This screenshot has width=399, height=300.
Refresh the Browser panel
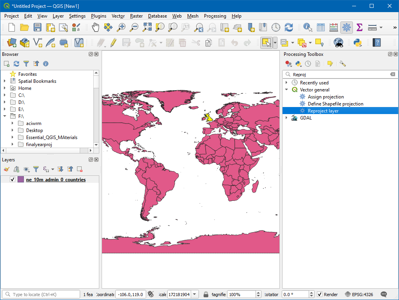pyautogui.click(x=16, y=64)
